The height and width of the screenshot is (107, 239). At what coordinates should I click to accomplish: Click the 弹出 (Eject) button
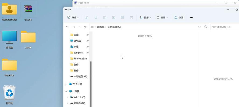pyautogui.click(x=179, y=18)
